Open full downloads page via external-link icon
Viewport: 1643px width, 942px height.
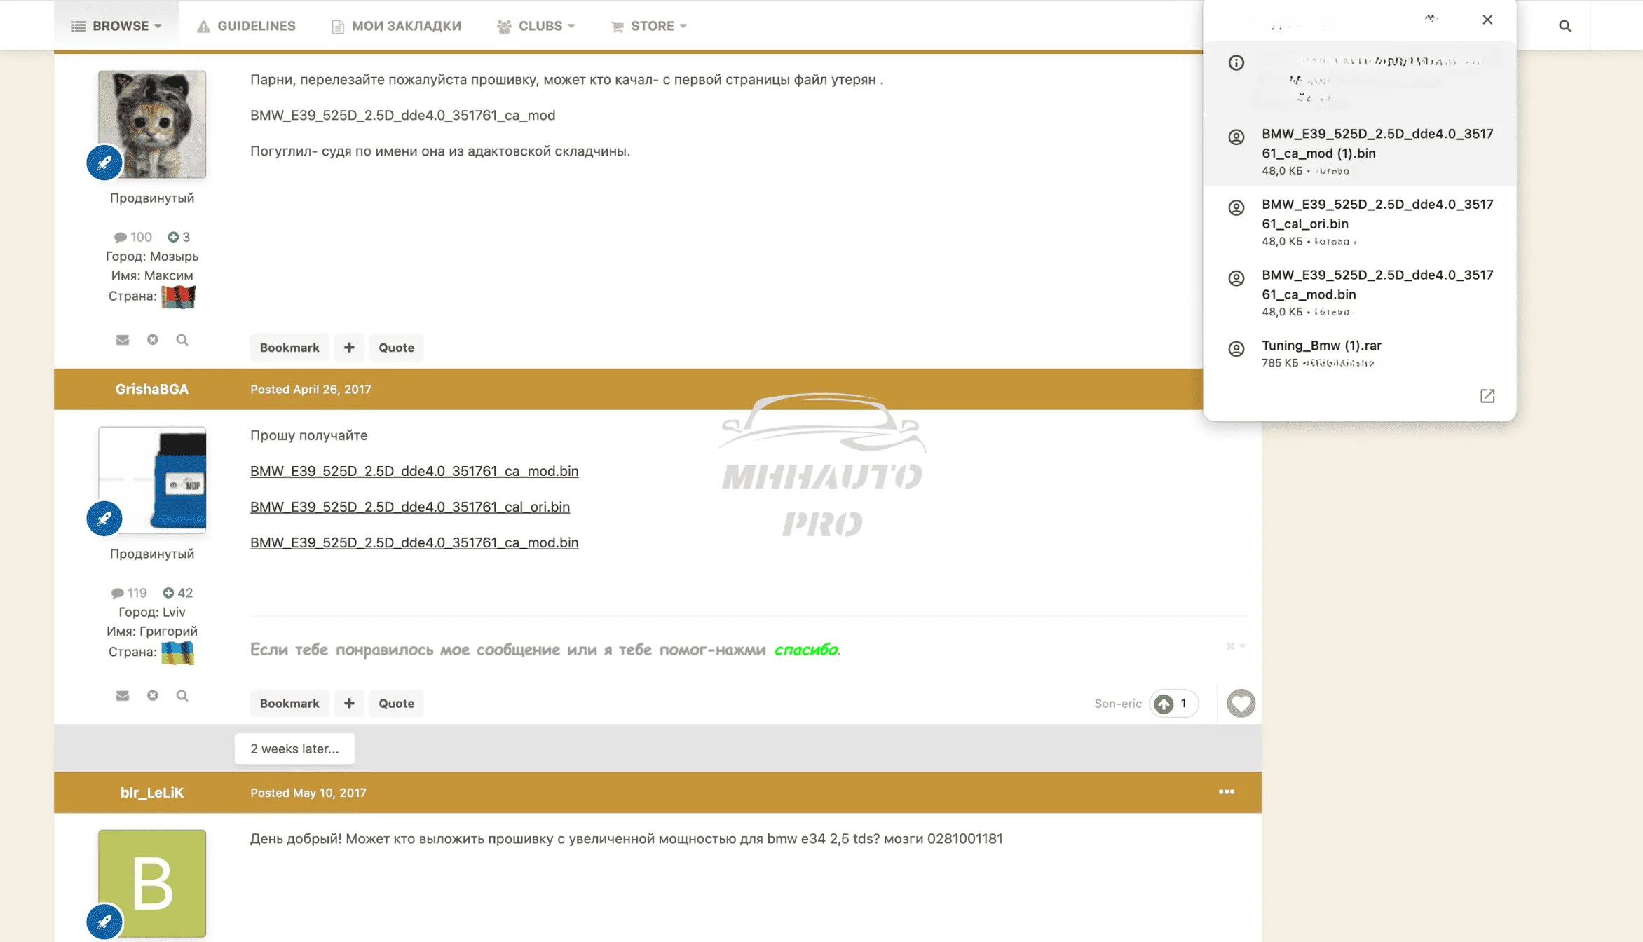pos(1487,396)
